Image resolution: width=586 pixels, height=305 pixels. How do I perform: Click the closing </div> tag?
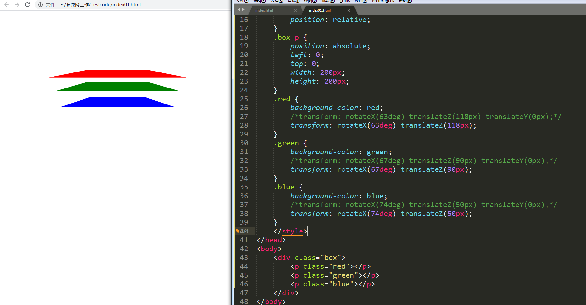(286, 293)
